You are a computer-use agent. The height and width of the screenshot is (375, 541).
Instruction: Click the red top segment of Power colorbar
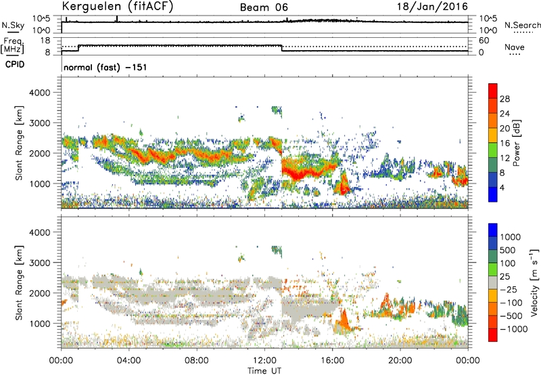click(x=493, y=91)
